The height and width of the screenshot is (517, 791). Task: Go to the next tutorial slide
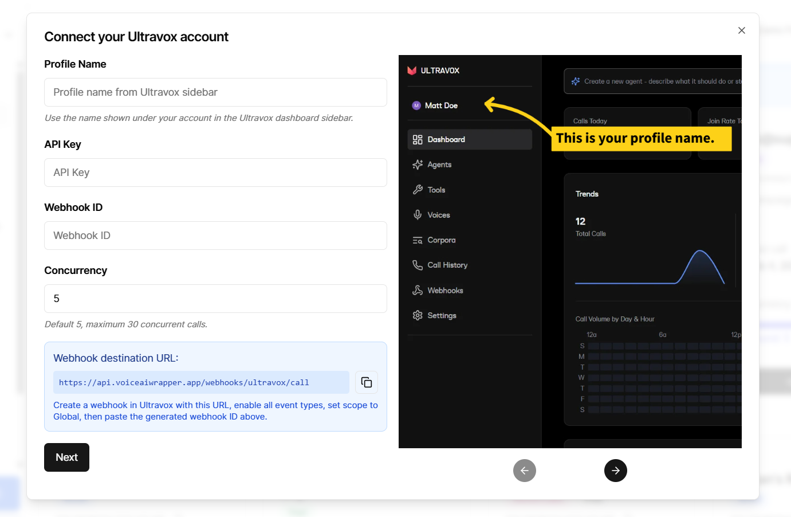coord(615,471)
